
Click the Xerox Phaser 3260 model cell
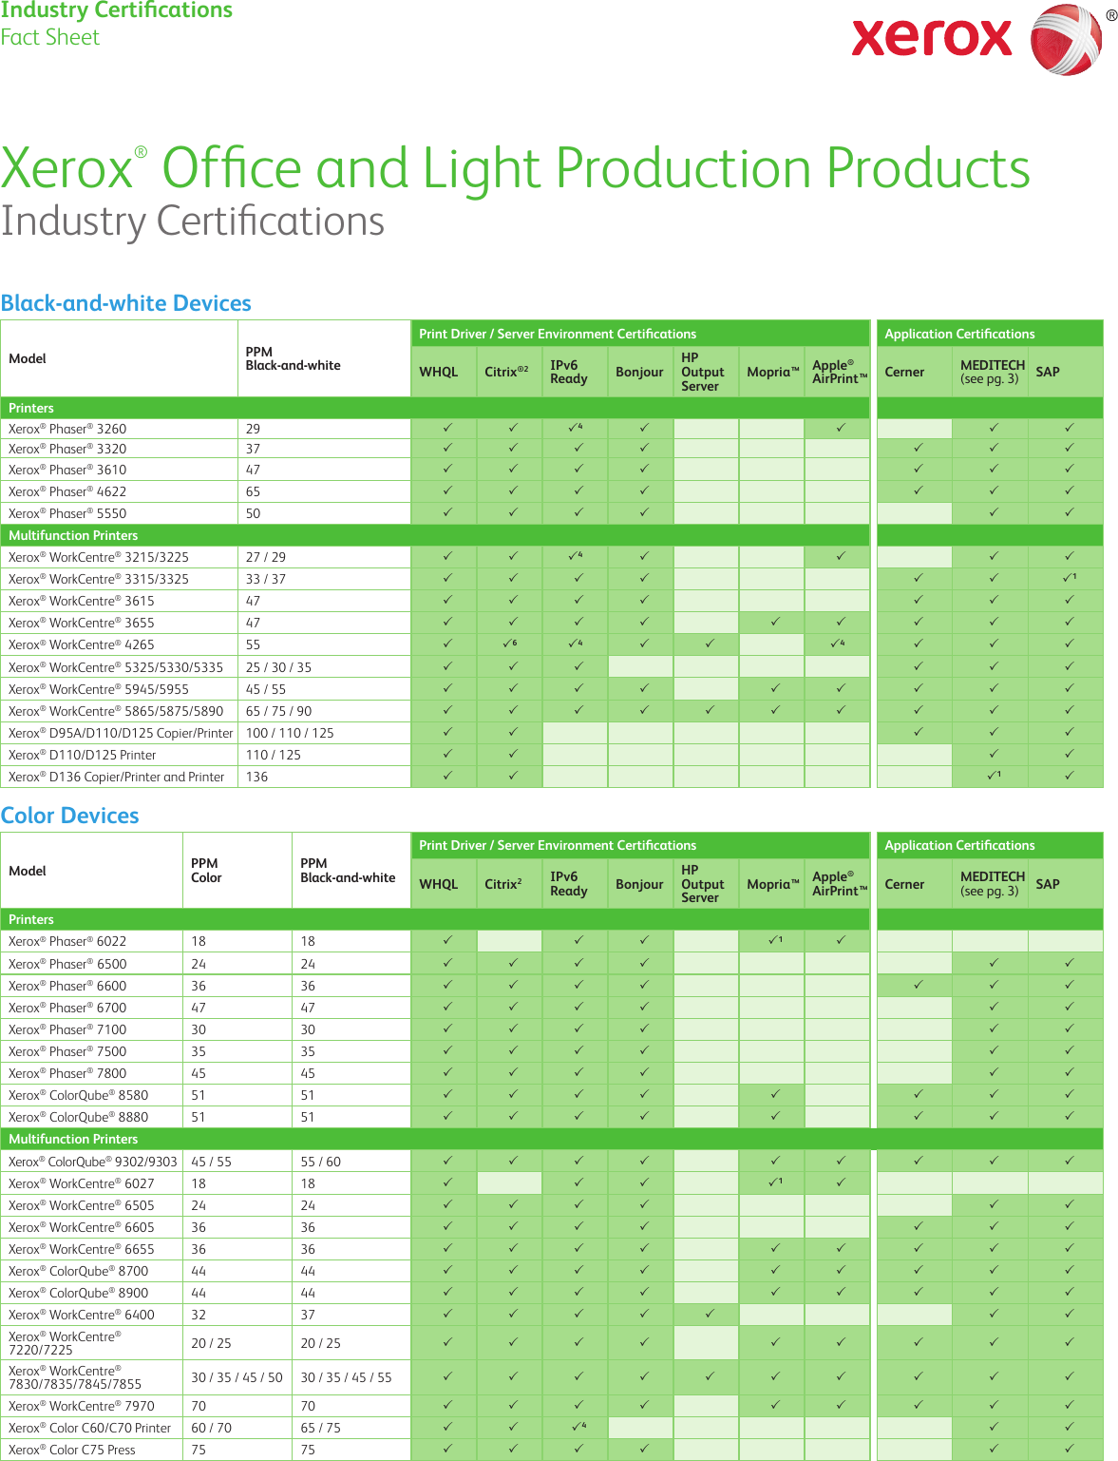pos(120,429)
